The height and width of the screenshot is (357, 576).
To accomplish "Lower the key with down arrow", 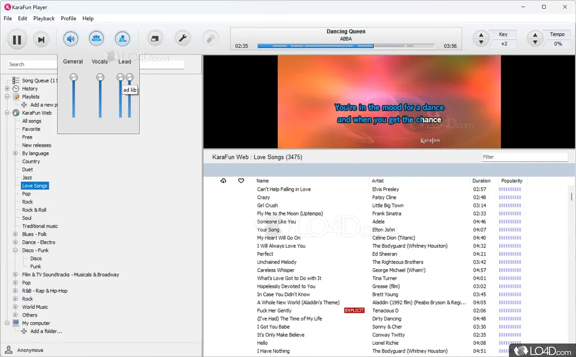I will (481, 43).
